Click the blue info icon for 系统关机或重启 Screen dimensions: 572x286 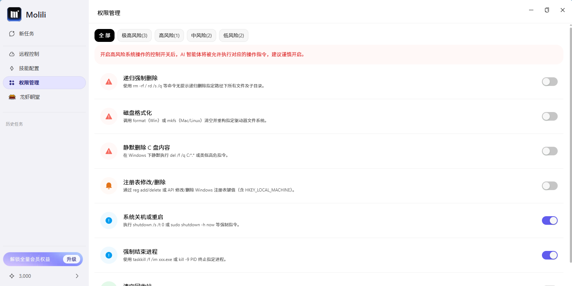click(x=109, y=220)
